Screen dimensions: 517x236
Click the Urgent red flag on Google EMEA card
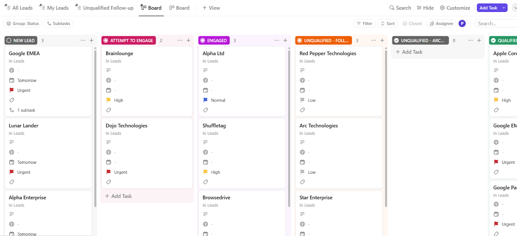(x=12, y=90)
